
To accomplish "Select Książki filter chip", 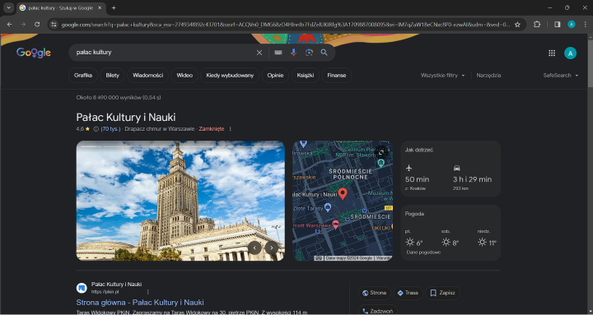I will (306, 75).
